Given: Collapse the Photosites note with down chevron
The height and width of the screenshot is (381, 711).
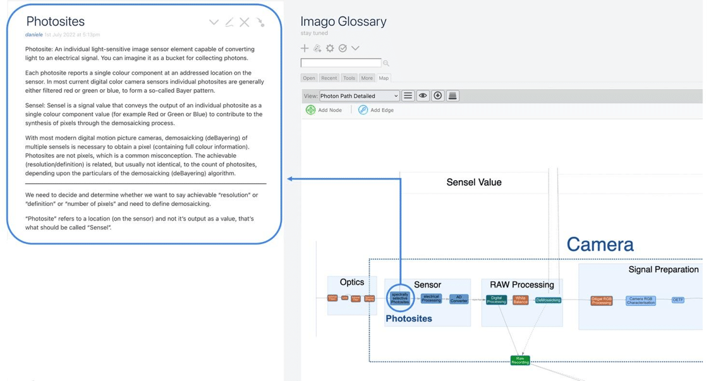Looking at the screenshot, I should [x=214, y=22].
